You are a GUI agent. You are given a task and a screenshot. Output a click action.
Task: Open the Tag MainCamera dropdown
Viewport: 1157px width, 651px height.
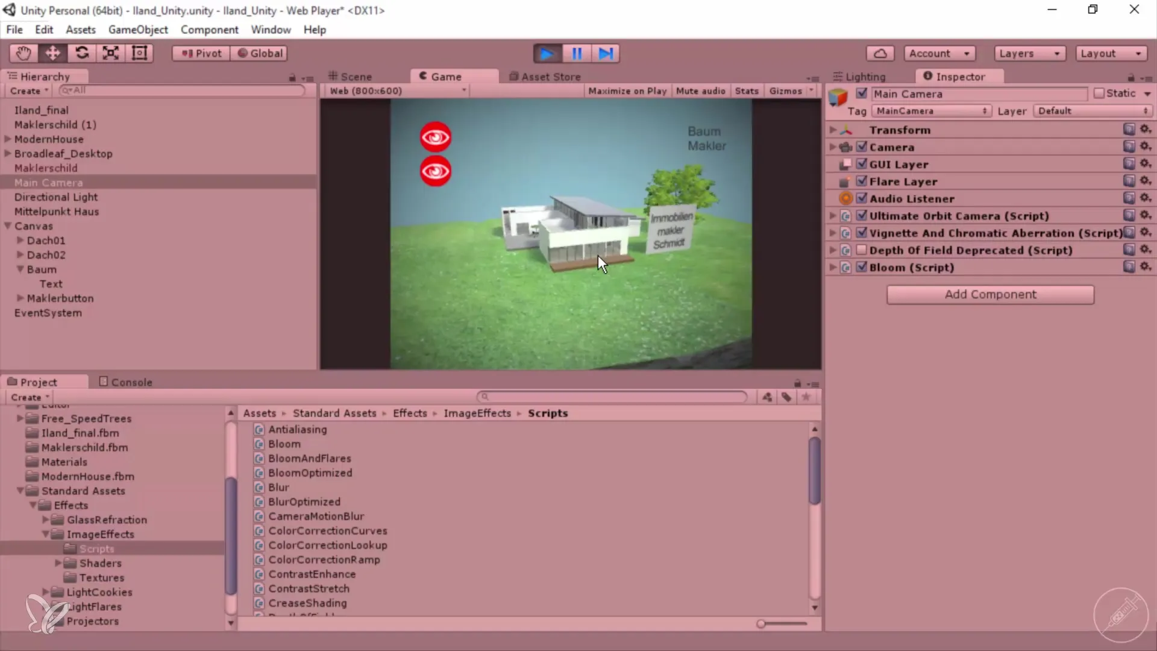(932, 111)
